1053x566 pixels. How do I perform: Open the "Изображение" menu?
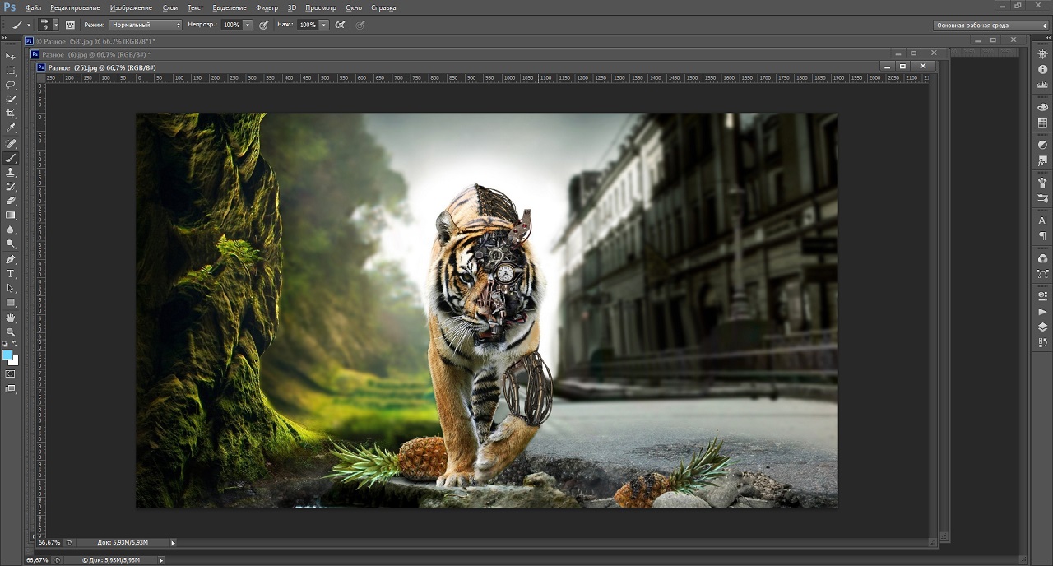[x=131, y=7]
